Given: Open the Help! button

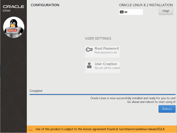Looking at the screenshot, I should (x=166, y=11).
